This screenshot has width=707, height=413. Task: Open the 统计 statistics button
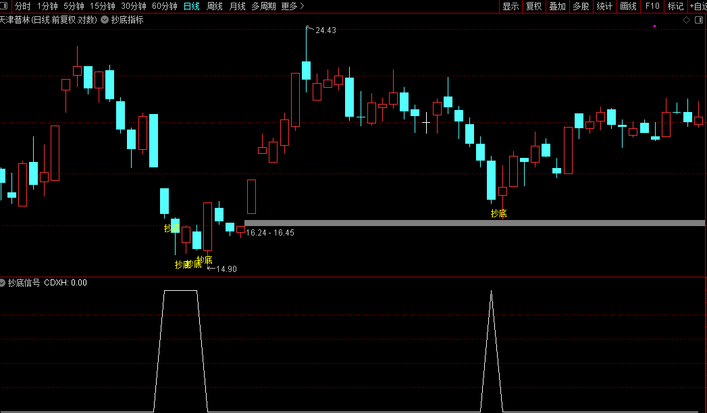click(x=604, y=6)
